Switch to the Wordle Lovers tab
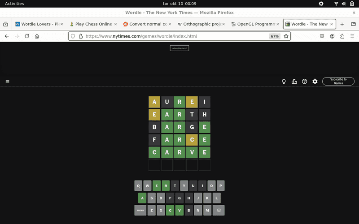Viewport: 359px width, 224px height. tap(39, 24)
